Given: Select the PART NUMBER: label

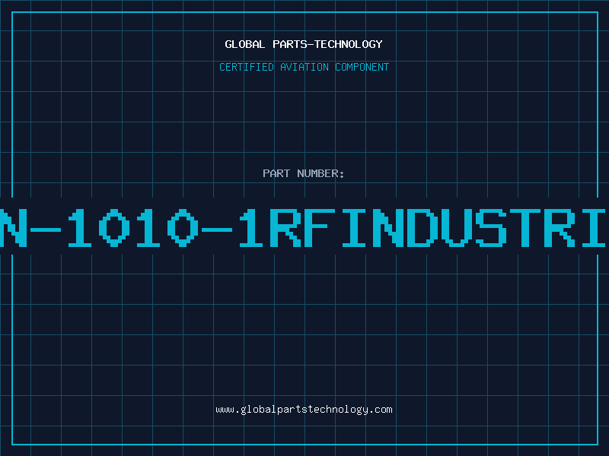Looking at the screenshot, I should tap(304, 173).
